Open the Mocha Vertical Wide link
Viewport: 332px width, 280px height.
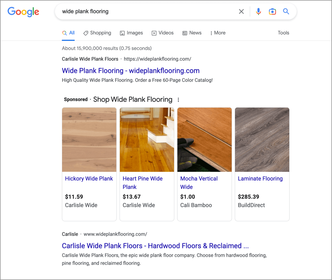pos(199,183)
